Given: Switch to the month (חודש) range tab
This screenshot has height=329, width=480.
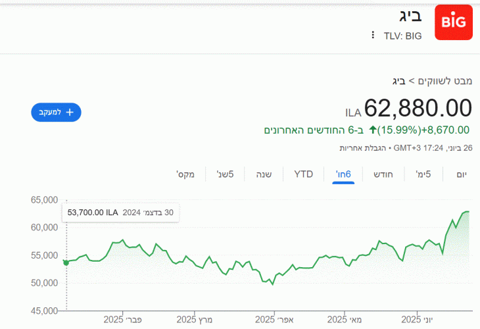Looking at the screenshot, I should click(x=385, y=174).
